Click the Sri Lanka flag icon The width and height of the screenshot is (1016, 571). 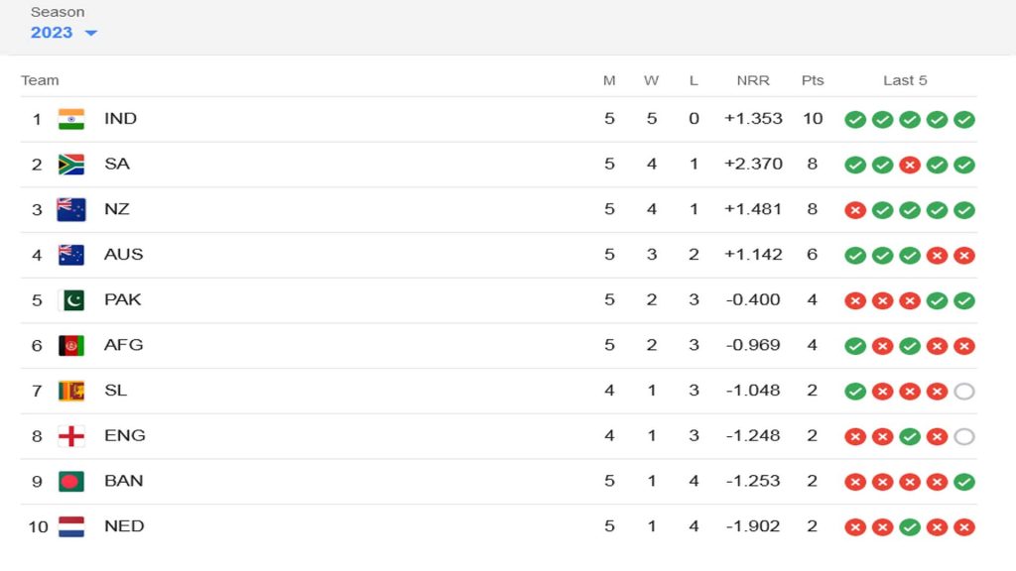[71, 391]
